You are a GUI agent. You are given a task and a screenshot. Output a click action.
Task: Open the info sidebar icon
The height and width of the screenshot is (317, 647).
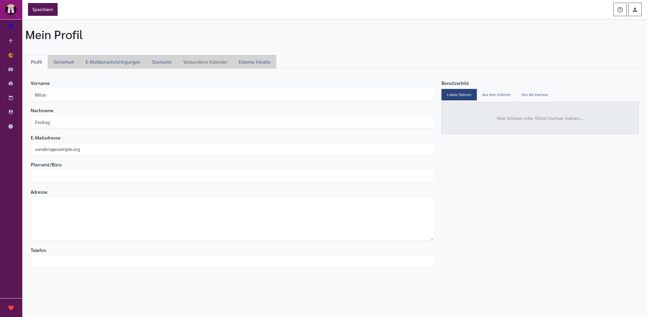tap(11, 126)
